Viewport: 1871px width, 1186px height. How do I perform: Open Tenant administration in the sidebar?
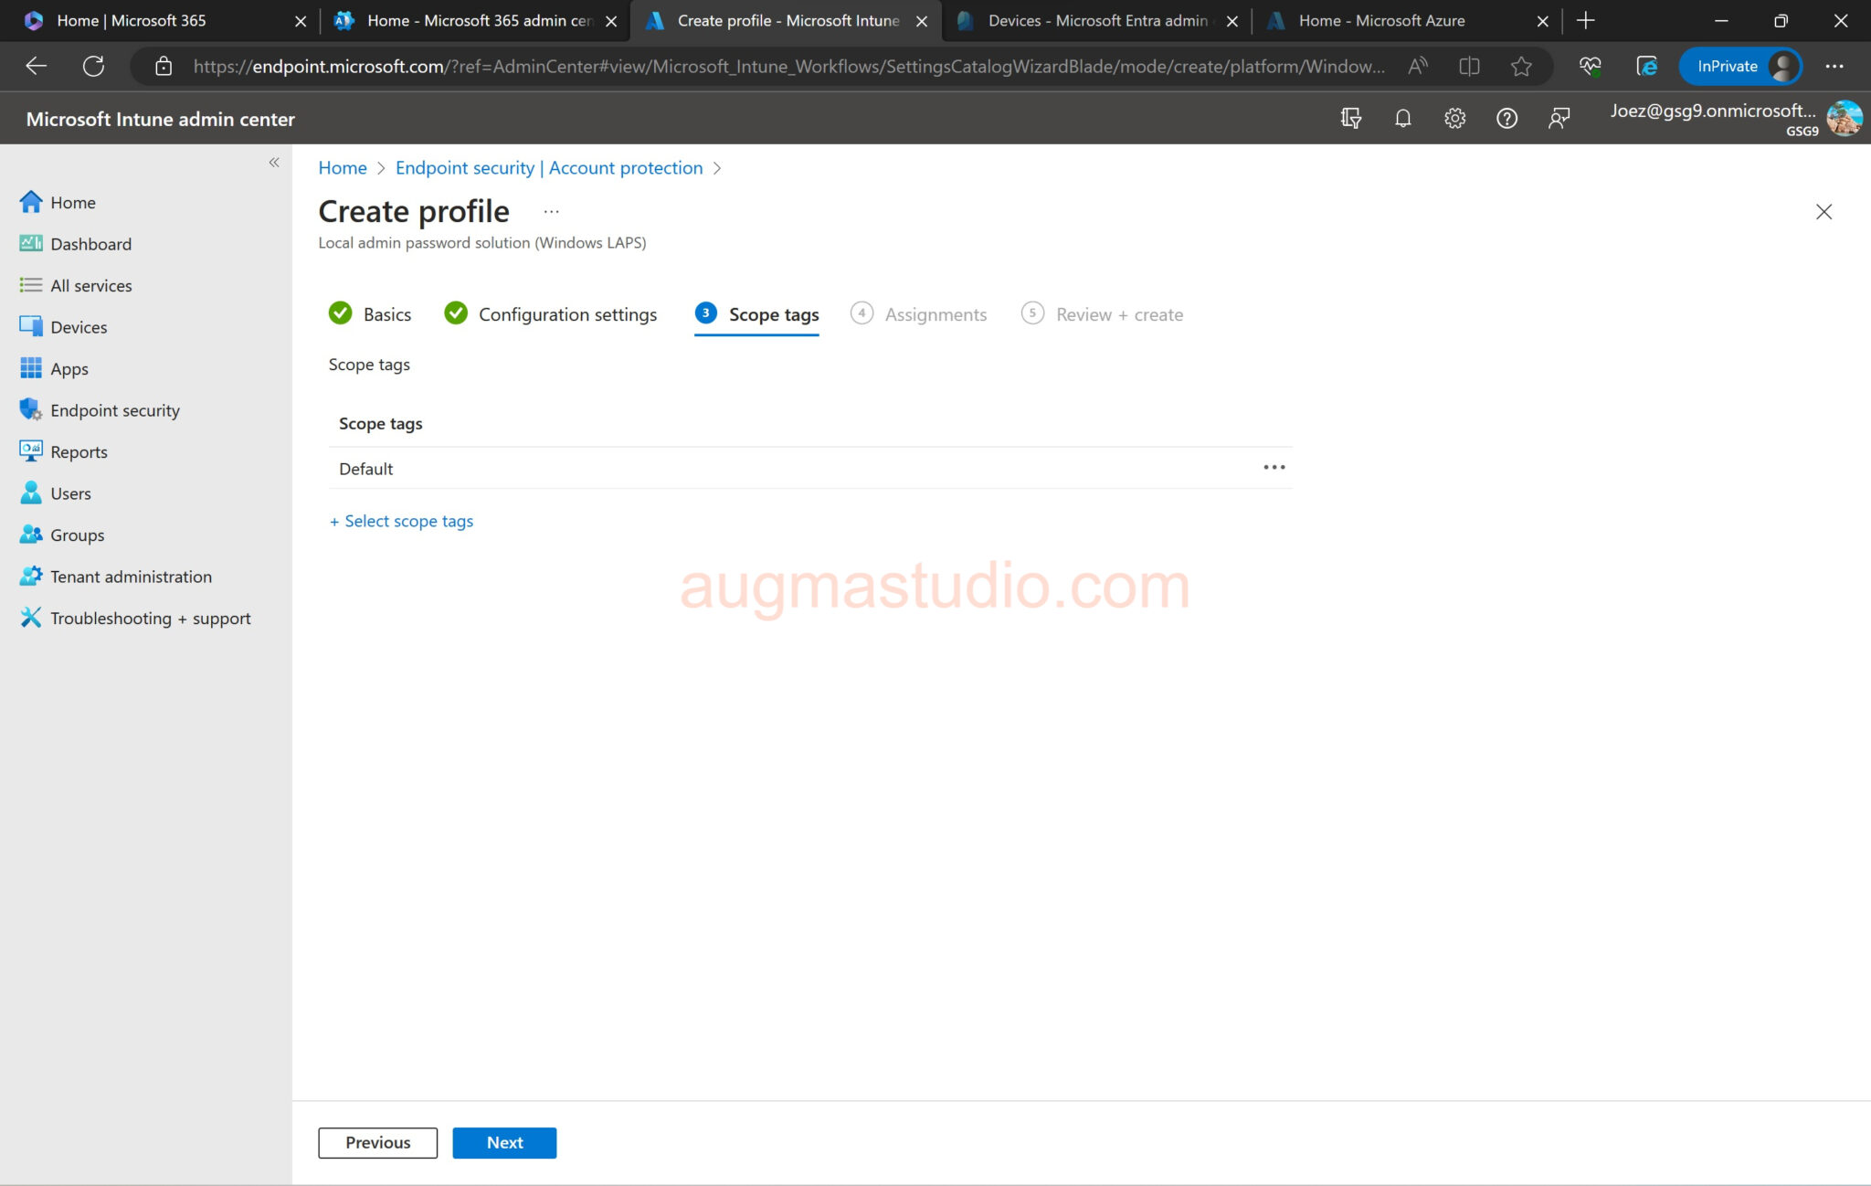pyautogui.click(x=130, y=576)
